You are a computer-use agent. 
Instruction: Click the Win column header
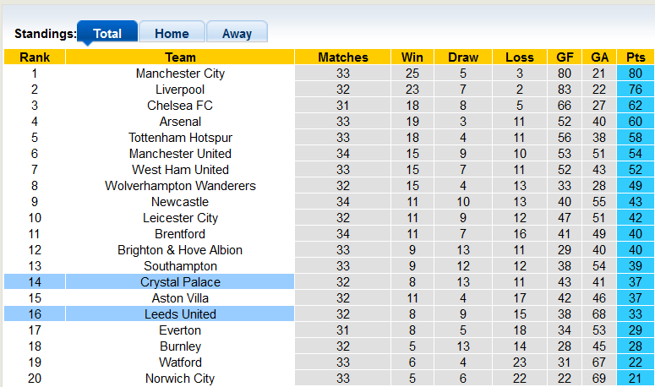[x=412, y=57]
